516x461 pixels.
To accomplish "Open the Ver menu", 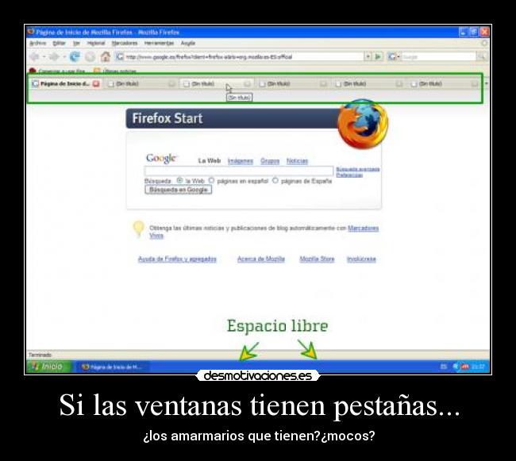I will click(x=76, y=43).
